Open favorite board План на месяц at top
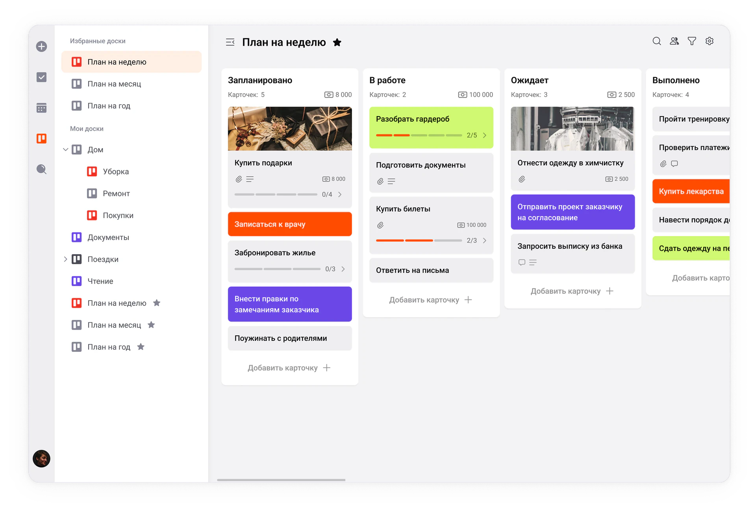Viewport: 756px width, 512px height. click(x=132, y=84)
